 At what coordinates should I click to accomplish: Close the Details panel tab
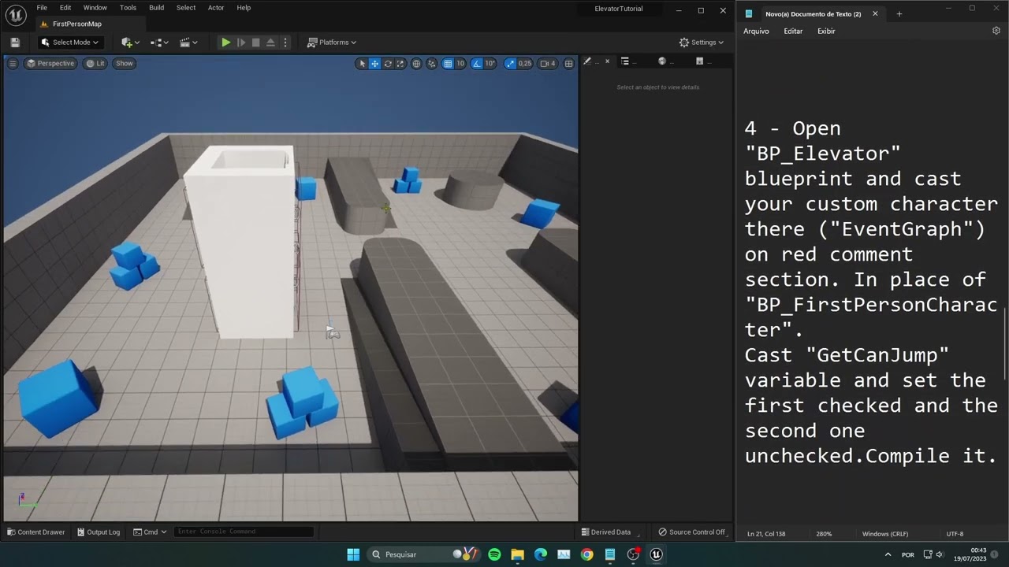tap(607, 61)
